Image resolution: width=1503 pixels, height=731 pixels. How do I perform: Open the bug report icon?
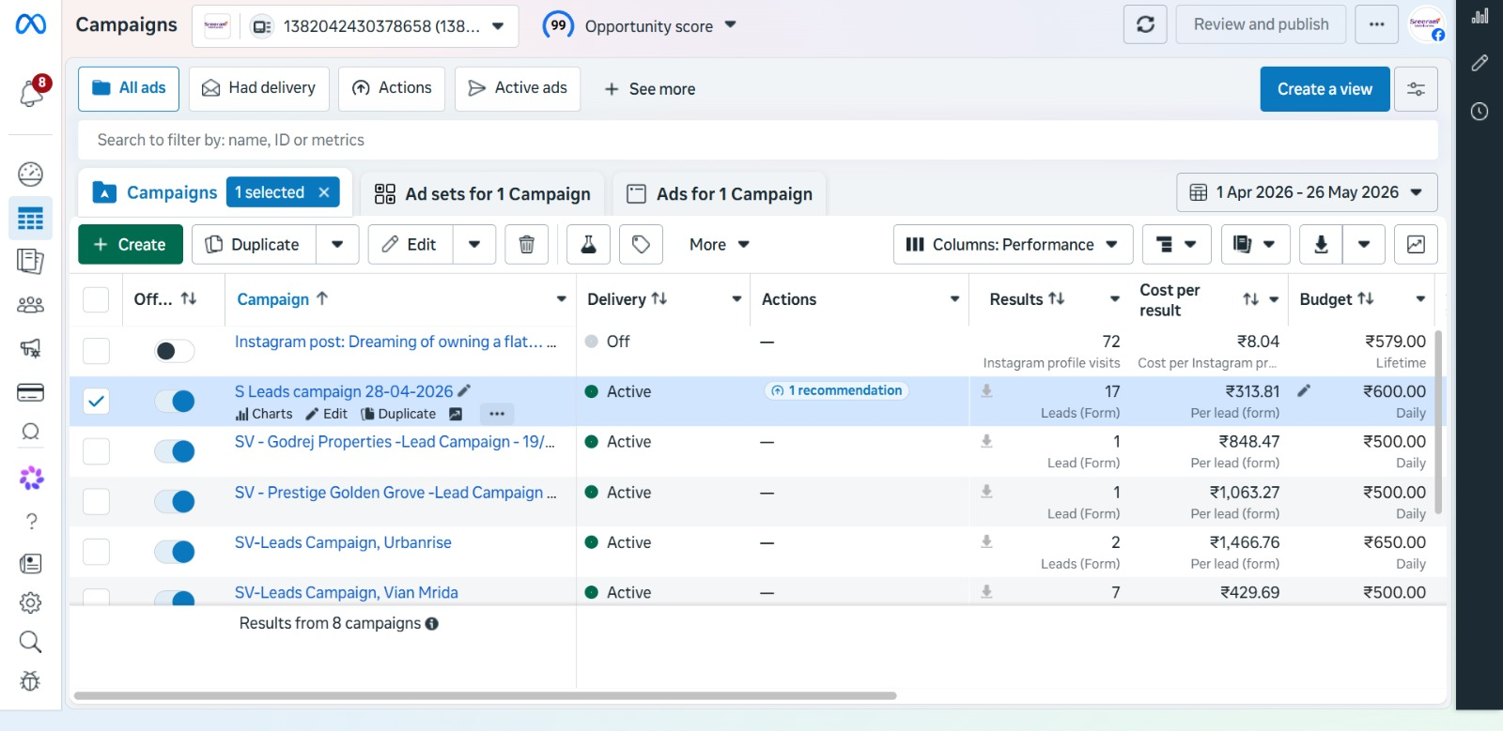tap(31, 681)
